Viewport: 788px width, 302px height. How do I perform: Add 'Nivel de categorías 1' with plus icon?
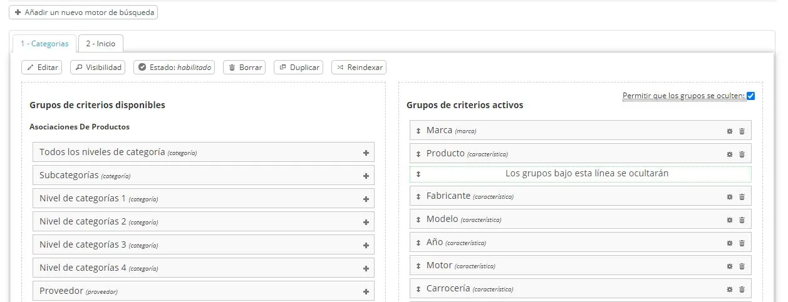pos(366,199)
